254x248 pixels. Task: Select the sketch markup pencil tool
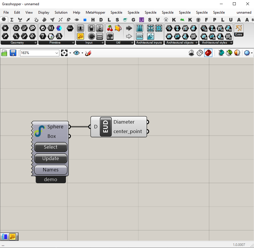[x=88, y=53]
